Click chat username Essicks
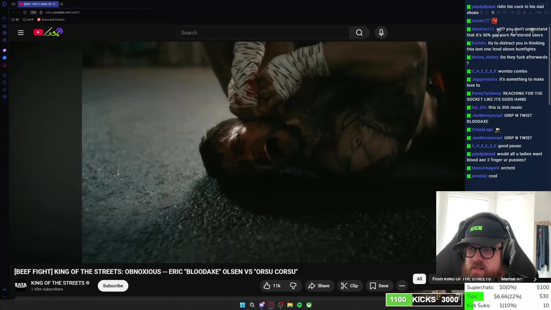 (x=479, y=43)
